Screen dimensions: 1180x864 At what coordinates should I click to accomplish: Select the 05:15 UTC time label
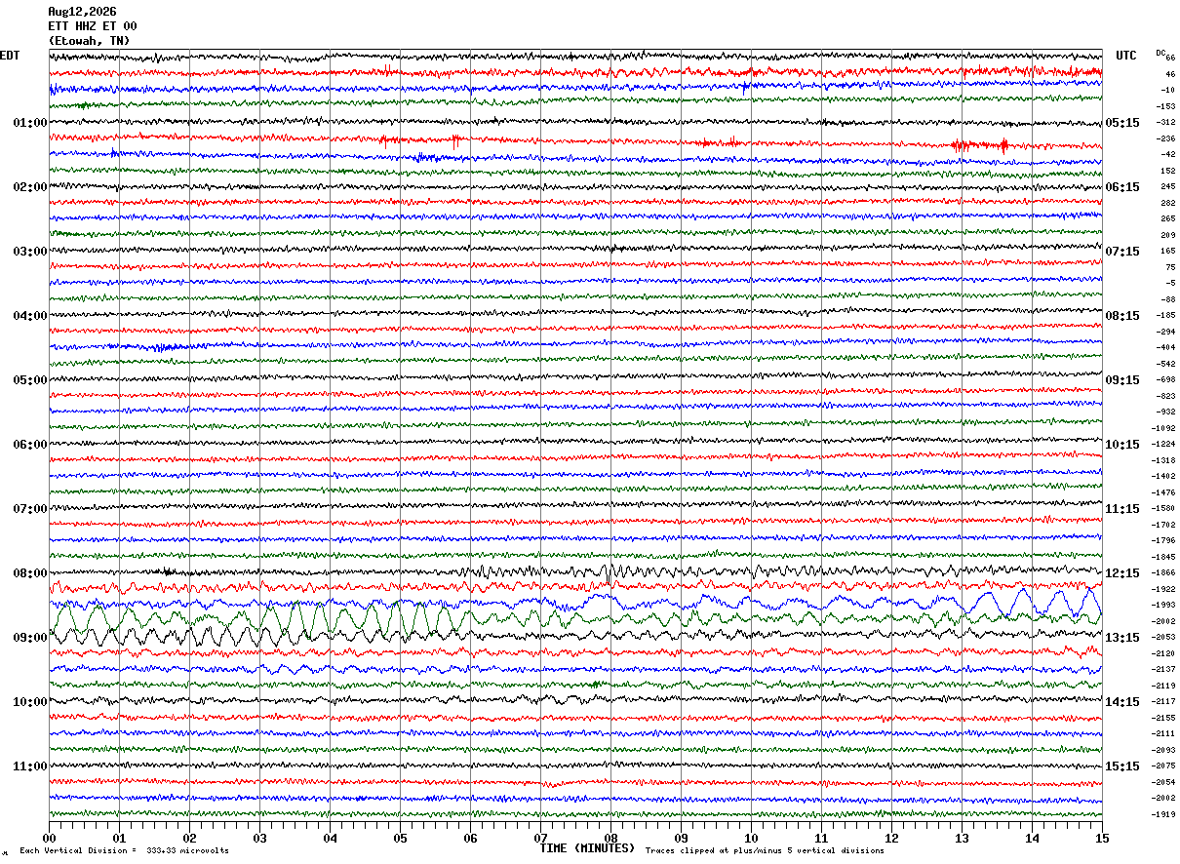[1122, 123]
